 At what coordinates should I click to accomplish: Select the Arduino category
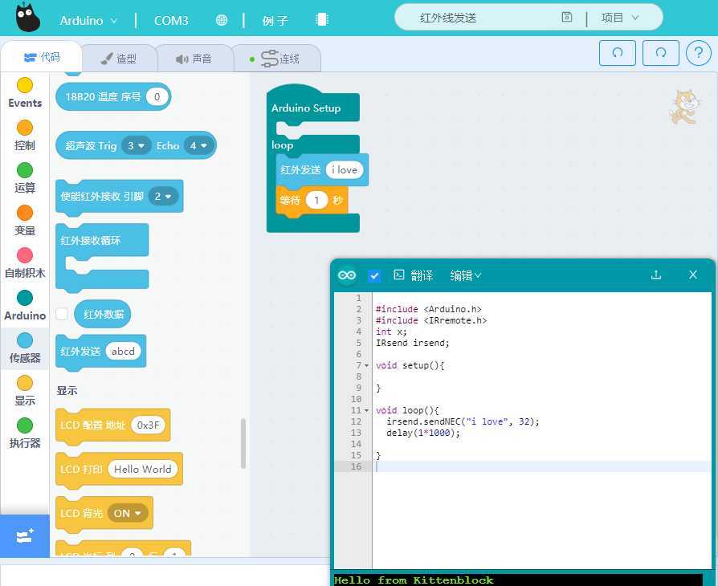click(x=25, y=306)
